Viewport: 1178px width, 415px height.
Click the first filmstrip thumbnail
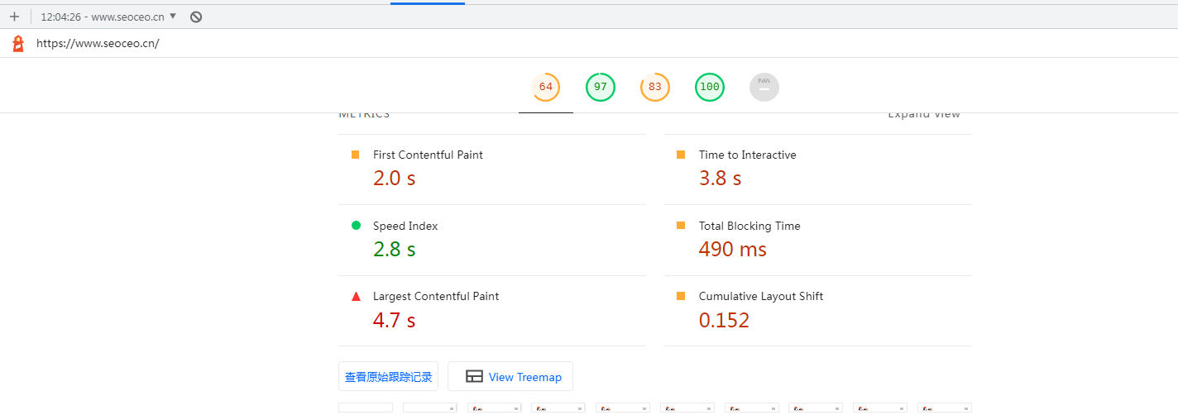pos(366,408)
